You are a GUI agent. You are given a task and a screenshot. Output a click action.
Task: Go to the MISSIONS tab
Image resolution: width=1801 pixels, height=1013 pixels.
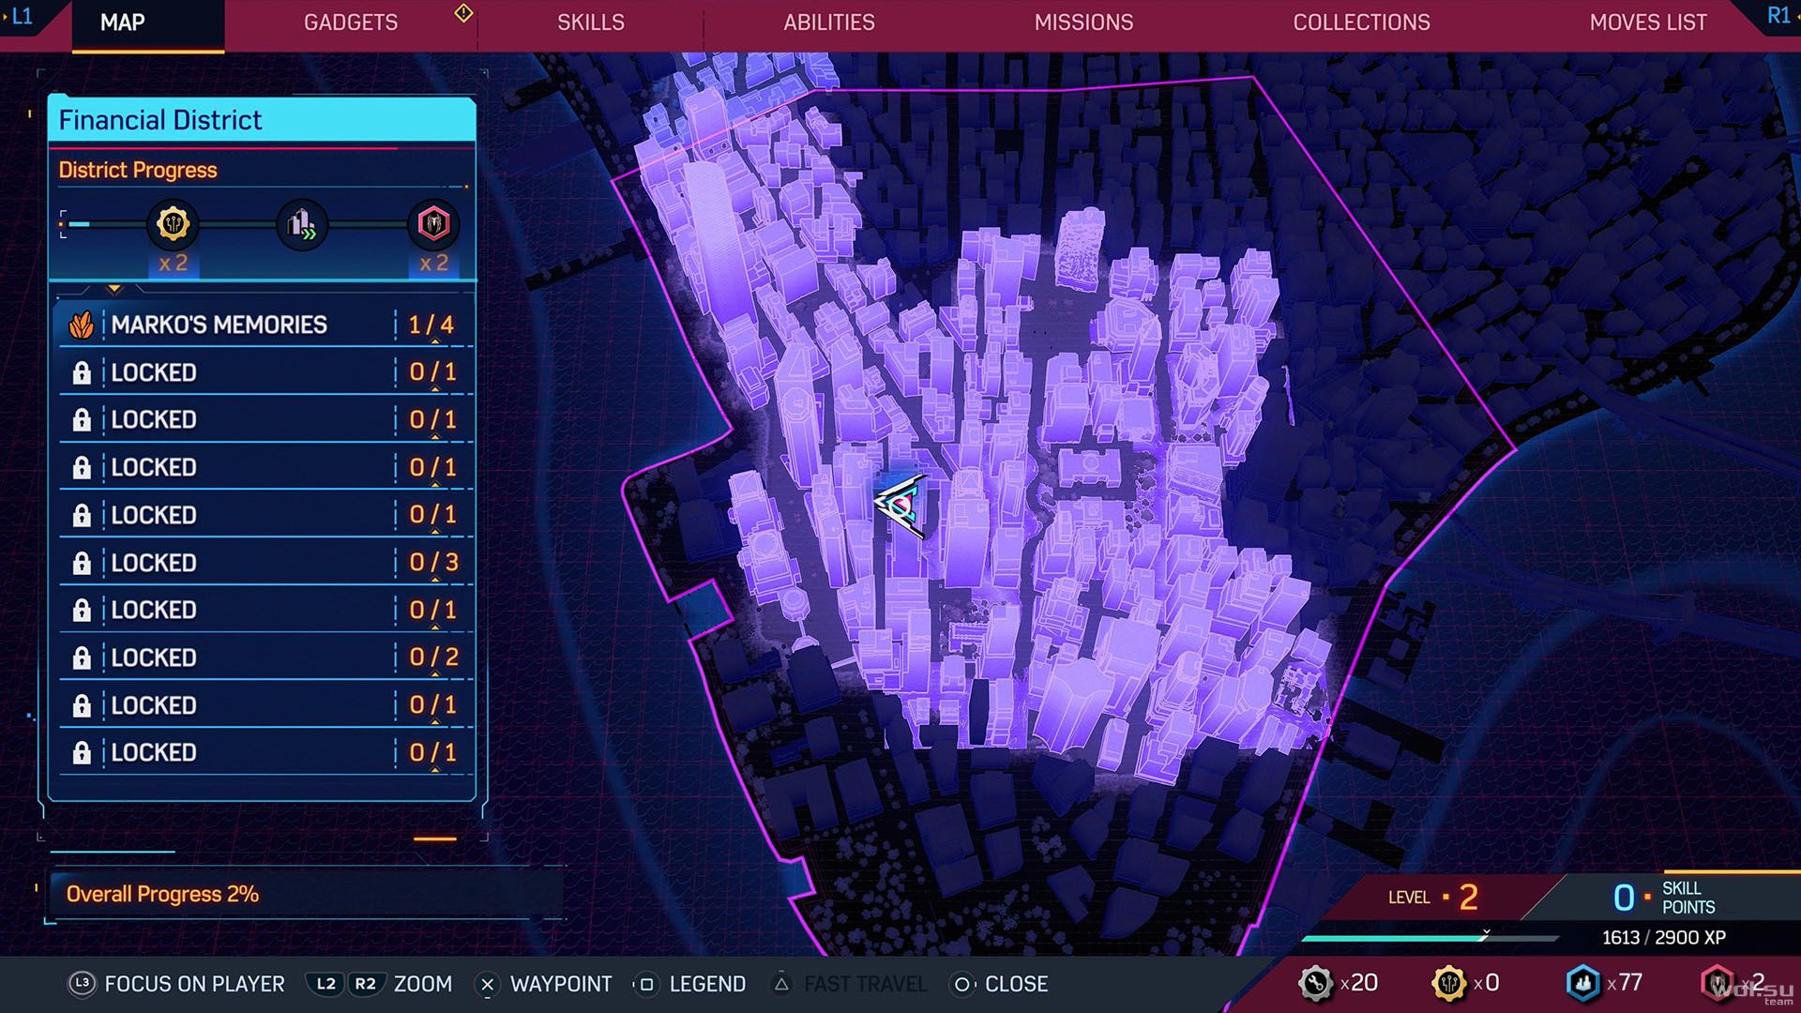1083,23
